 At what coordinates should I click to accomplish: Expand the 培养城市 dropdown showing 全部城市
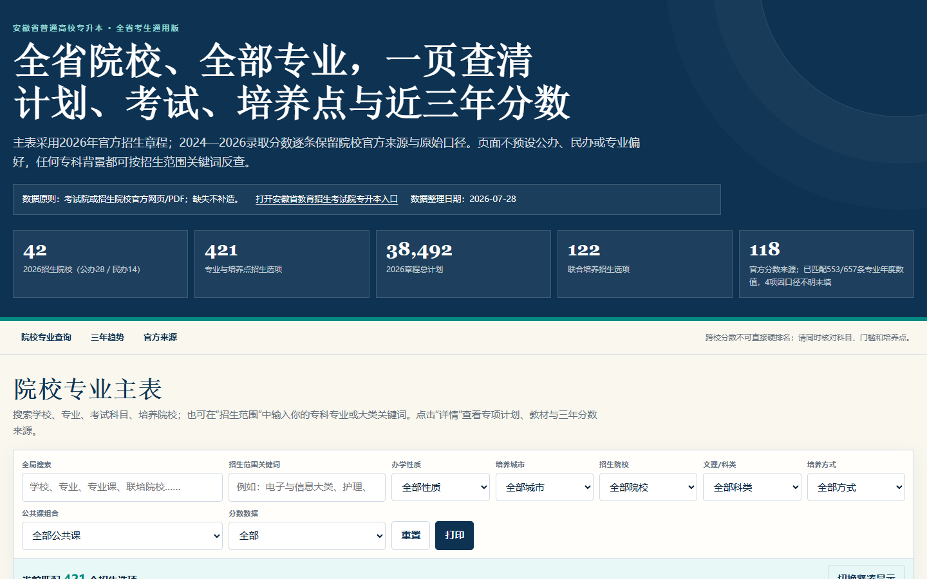pyautogui.click(x=545, y=487)
